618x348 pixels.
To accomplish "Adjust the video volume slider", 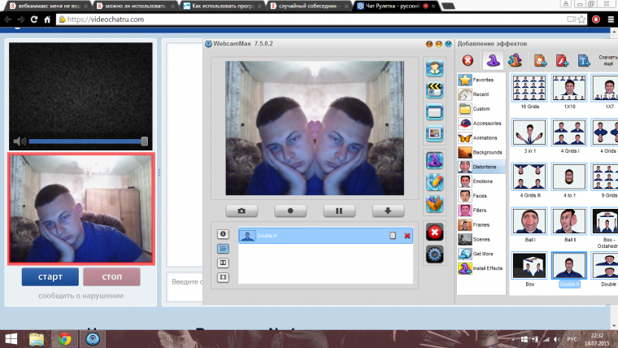I will [88, 141].
